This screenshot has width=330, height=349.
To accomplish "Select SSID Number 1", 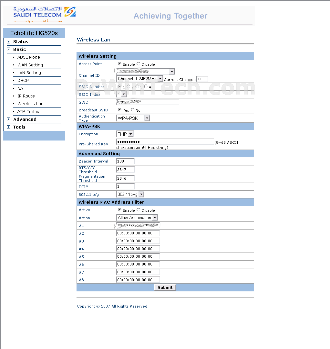I will pyautogui.click(x=120, y=86).
